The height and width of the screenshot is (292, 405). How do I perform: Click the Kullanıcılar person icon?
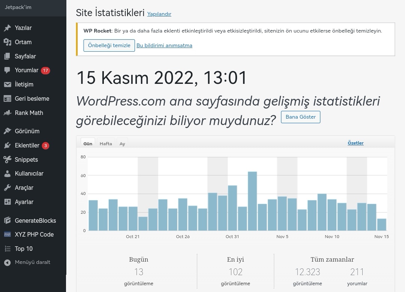coord(7,174)
